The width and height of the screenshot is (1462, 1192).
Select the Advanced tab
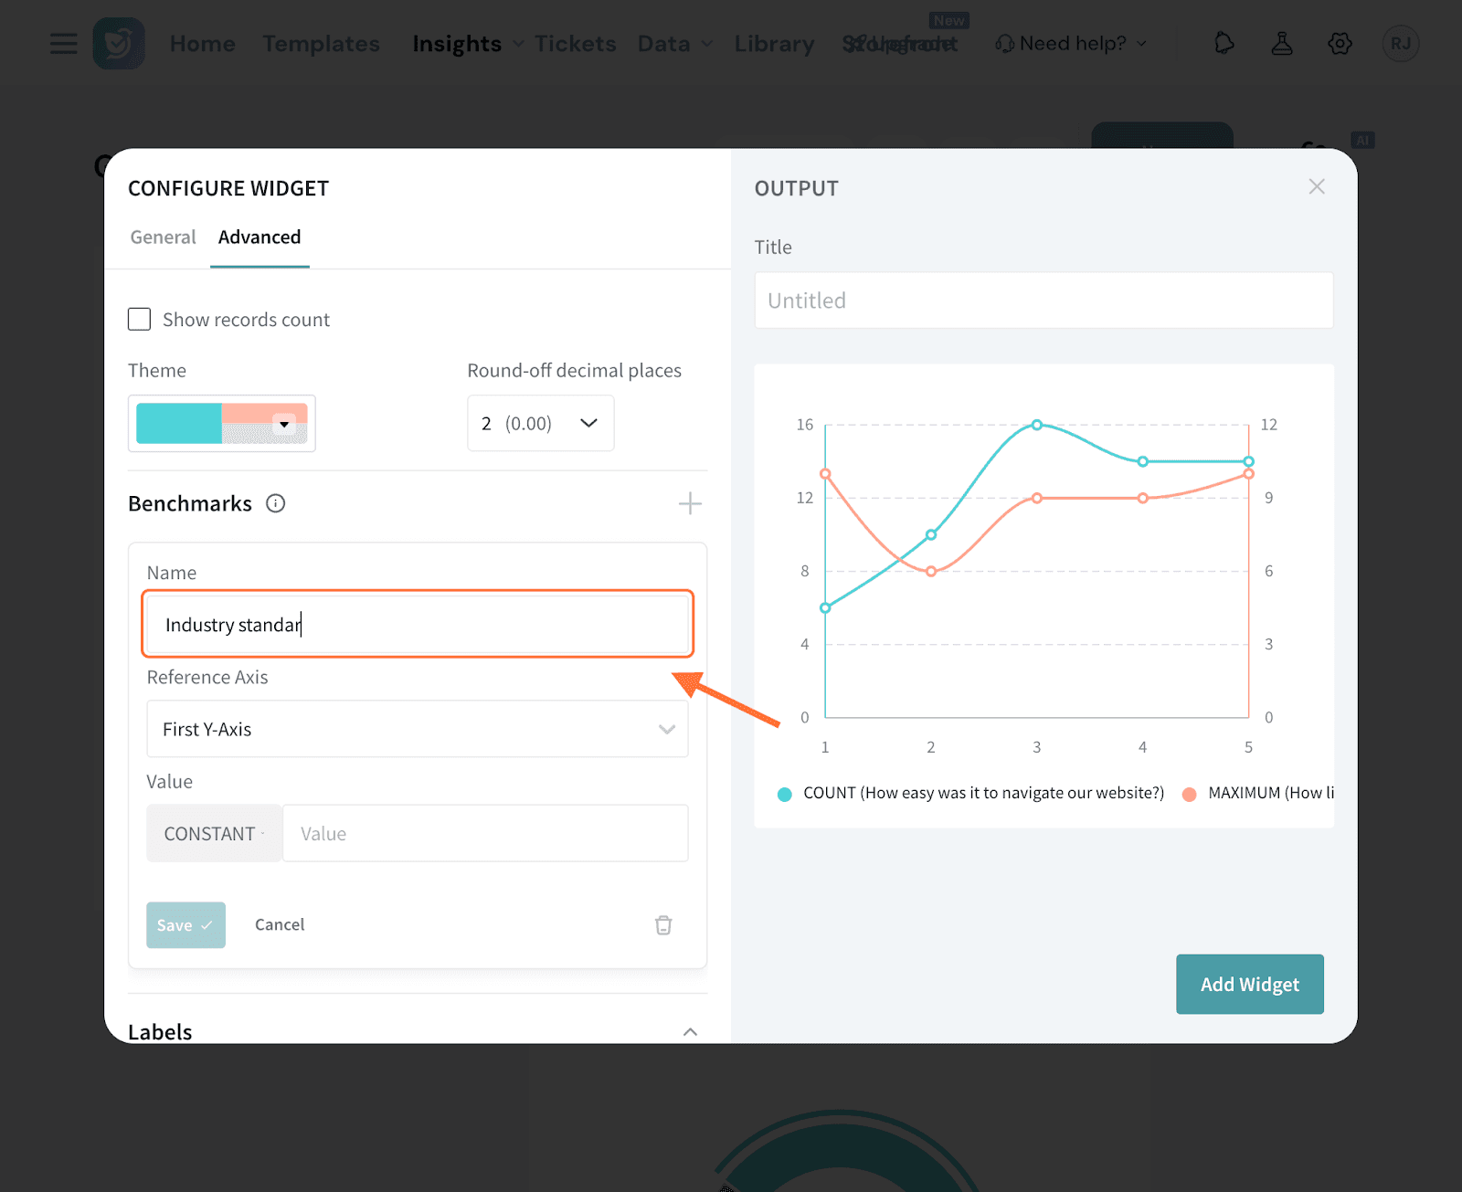tap(260, 237)
